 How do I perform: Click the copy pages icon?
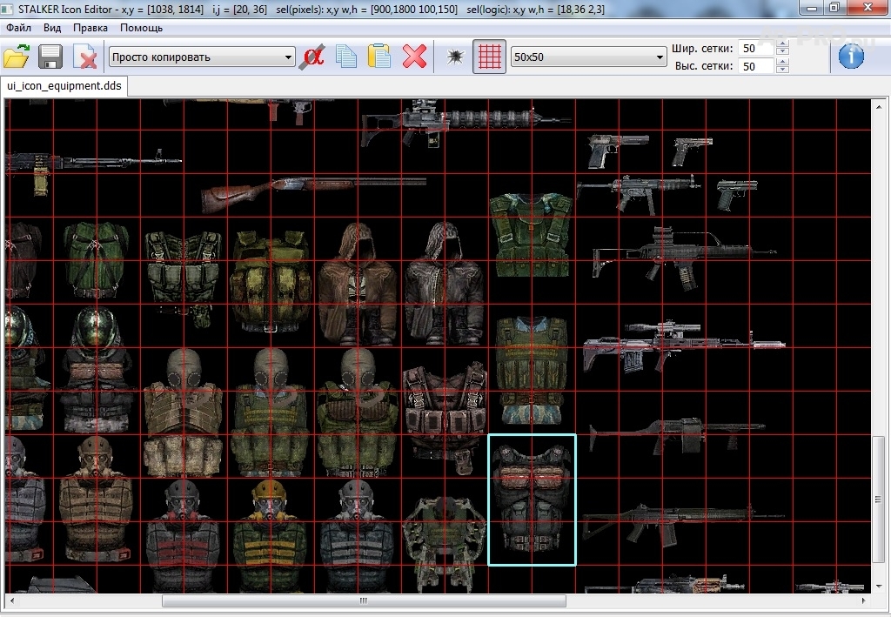click(x=346, y=57)
